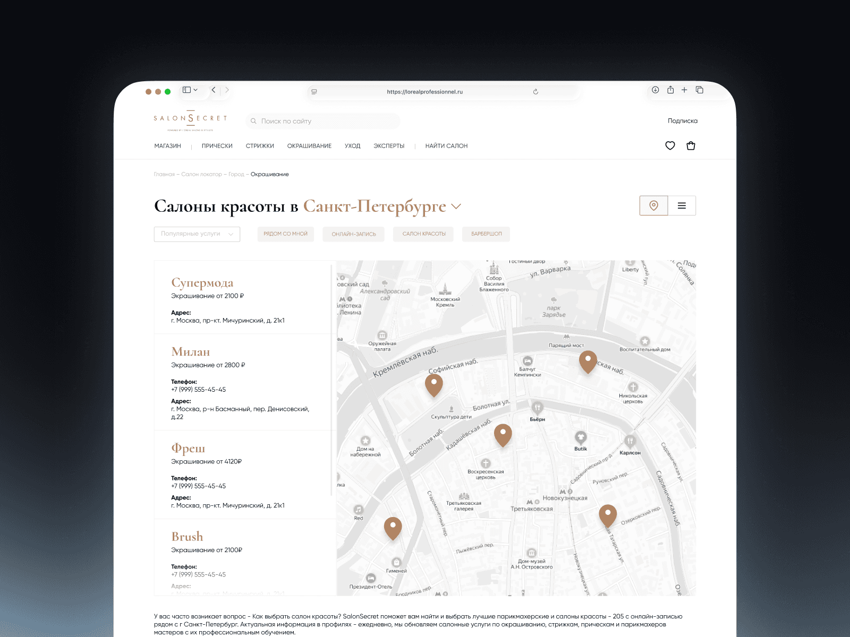Open the Милан salon title
The height and width of the screenshot is (637, 850).
pyautogui.click(x=191, y=352)
